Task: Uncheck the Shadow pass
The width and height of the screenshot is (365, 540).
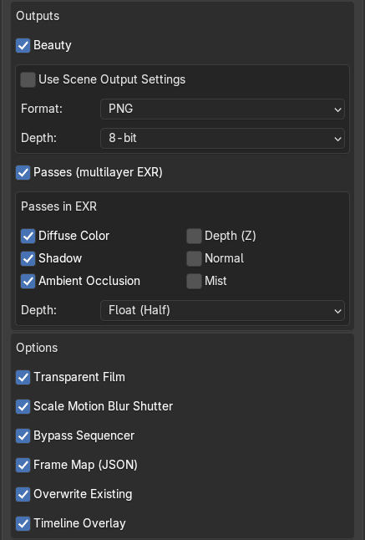Action: point(28,258)
